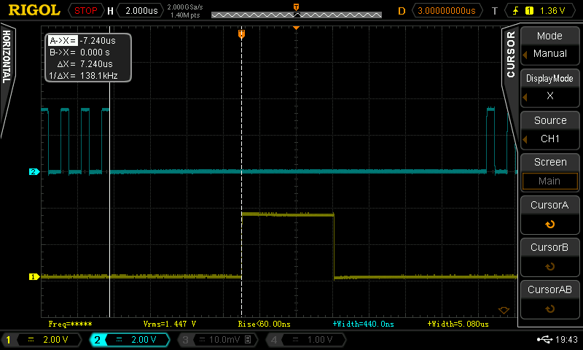
Task: Enable channel 3 at 10.0mV
Action: point(217,339)
